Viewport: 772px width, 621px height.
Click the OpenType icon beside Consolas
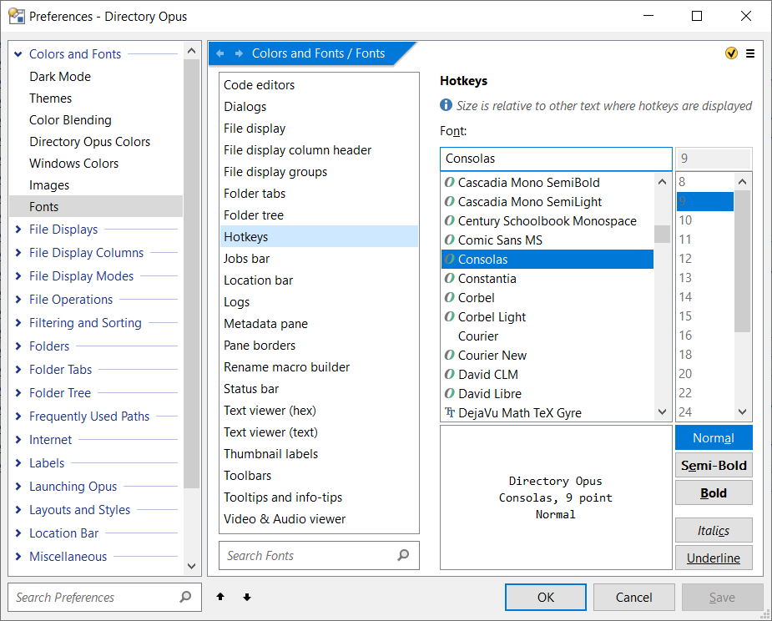coord(449,259)
